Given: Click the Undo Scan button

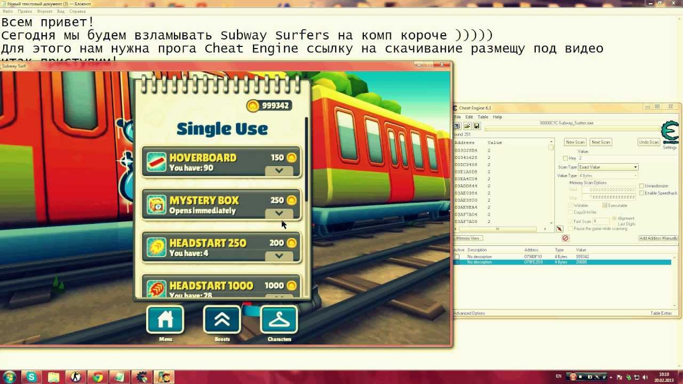Looking at the screenshot, I should click(x=649, y=142).
